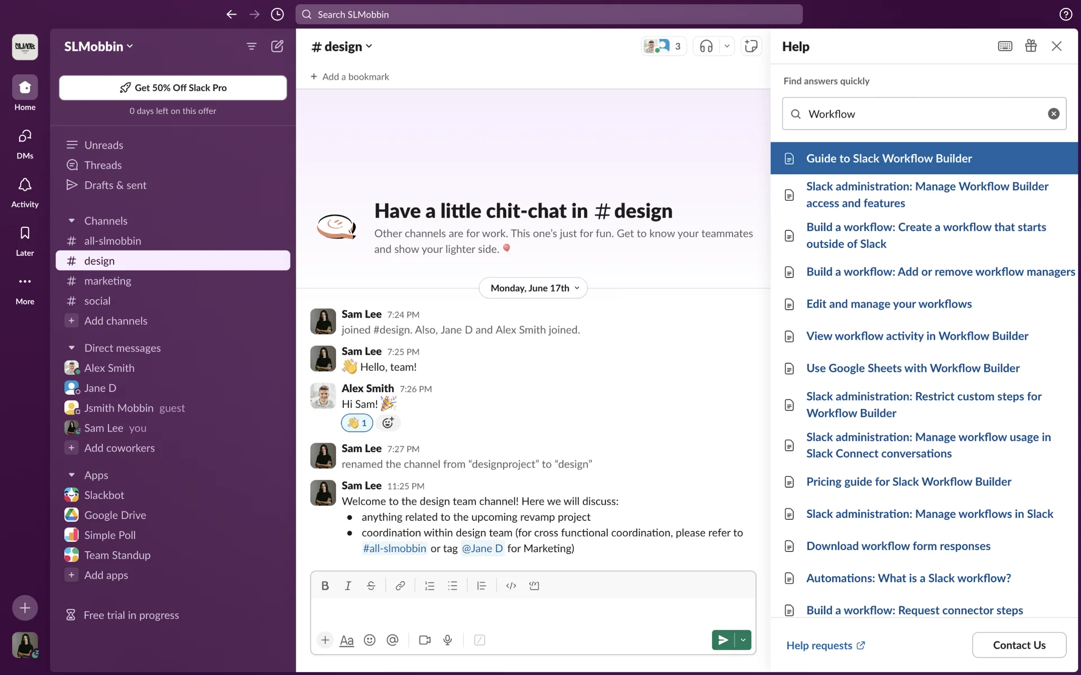This screenshot has height=675, width=1081.
Task: Add an emoji reaction to Alex's message
Action: pyautogui.click(x=388, y=423)
